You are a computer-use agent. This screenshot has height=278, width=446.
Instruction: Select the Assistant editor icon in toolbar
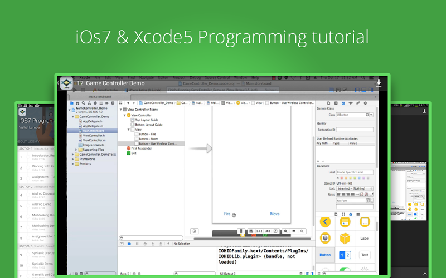point(338,90)
